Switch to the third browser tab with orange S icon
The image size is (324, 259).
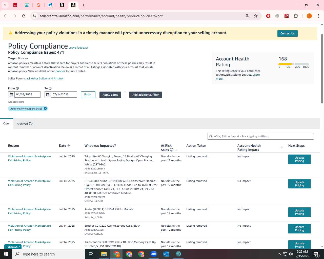tap(38, 5)
